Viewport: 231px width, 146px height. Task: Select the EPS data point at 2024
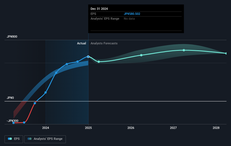point(46,92)
